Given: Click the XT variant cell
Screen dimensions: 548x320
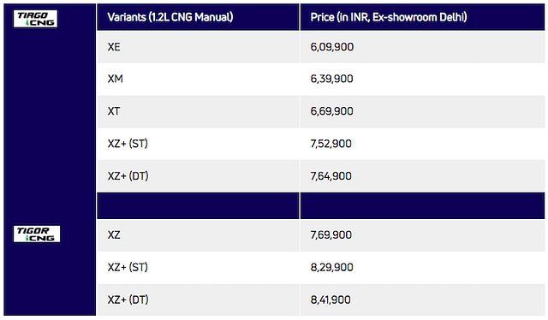Looking at the screenshot, I should pos(198,111).
